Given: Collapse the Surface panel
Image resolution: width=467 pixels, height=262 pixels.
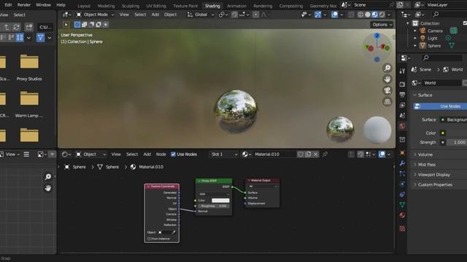Looking at the screenshot, I should click(x=425, y=95).
